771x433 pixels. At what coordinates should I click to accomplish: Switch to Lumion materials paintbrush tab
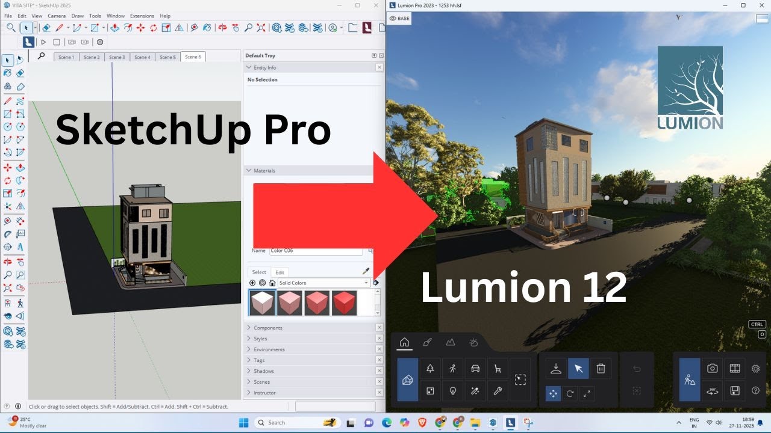coord(427,342)
